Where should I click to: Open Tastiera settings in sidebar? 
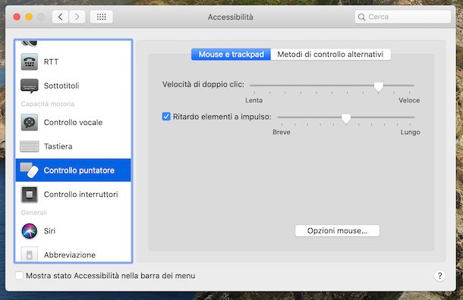(73, 146)
